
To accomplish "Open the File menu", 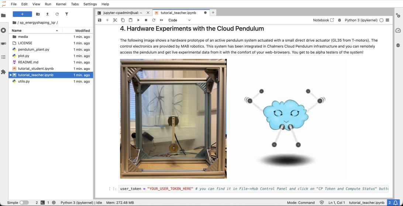I will [x=14, y=4].
